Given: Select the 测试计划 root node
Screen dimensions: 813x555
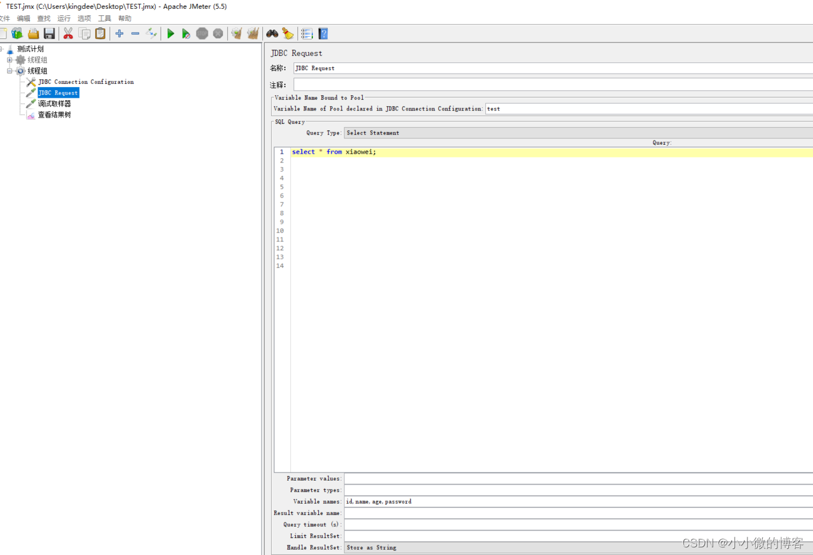Looking at the screenshot, I should pyautogui.click(x=30, y=49).
